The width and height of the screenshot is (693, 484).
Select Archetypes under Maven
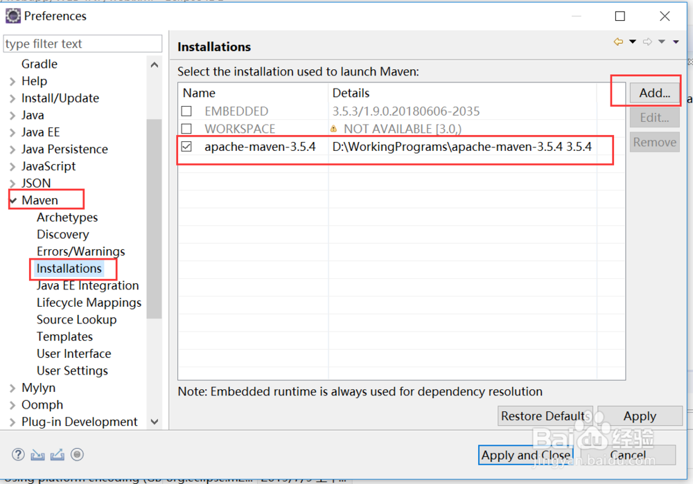(x=67, y=217)
